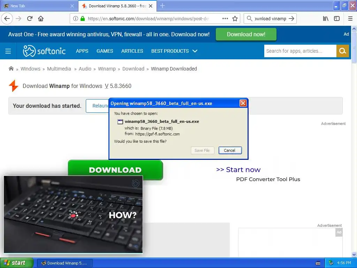Click the Avast One banner text
The height and width of the screenshot is (268, 357).
pos(109,34)
